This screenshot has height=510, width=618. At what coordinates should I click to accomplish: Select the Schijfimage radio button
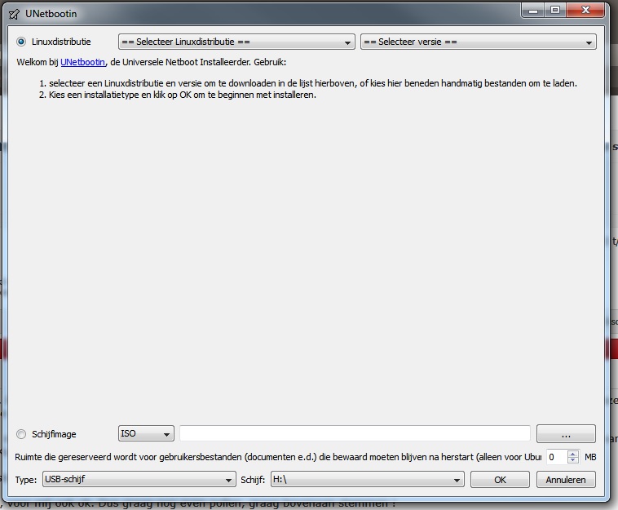pos(21,434)
